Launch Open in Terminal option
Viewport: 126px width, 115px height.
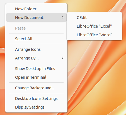(x=36, y=77)
